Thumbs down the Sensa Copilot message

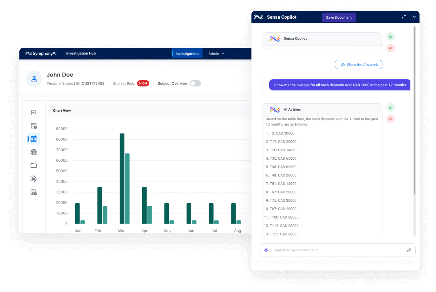pos(390,48)
